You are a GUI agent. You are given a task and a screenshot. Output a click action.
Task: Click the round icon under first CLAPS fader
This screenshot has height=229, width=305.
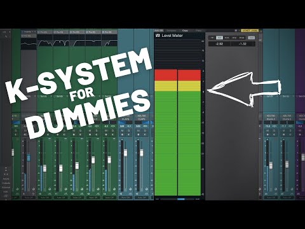coord(130,189)
